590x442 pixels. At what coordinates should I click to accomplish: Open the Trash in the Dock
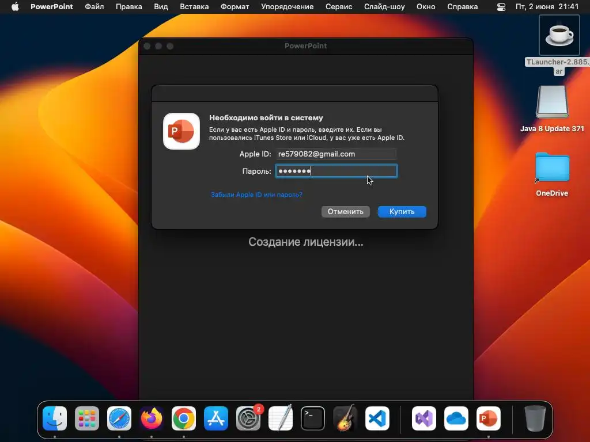[535, 418]
